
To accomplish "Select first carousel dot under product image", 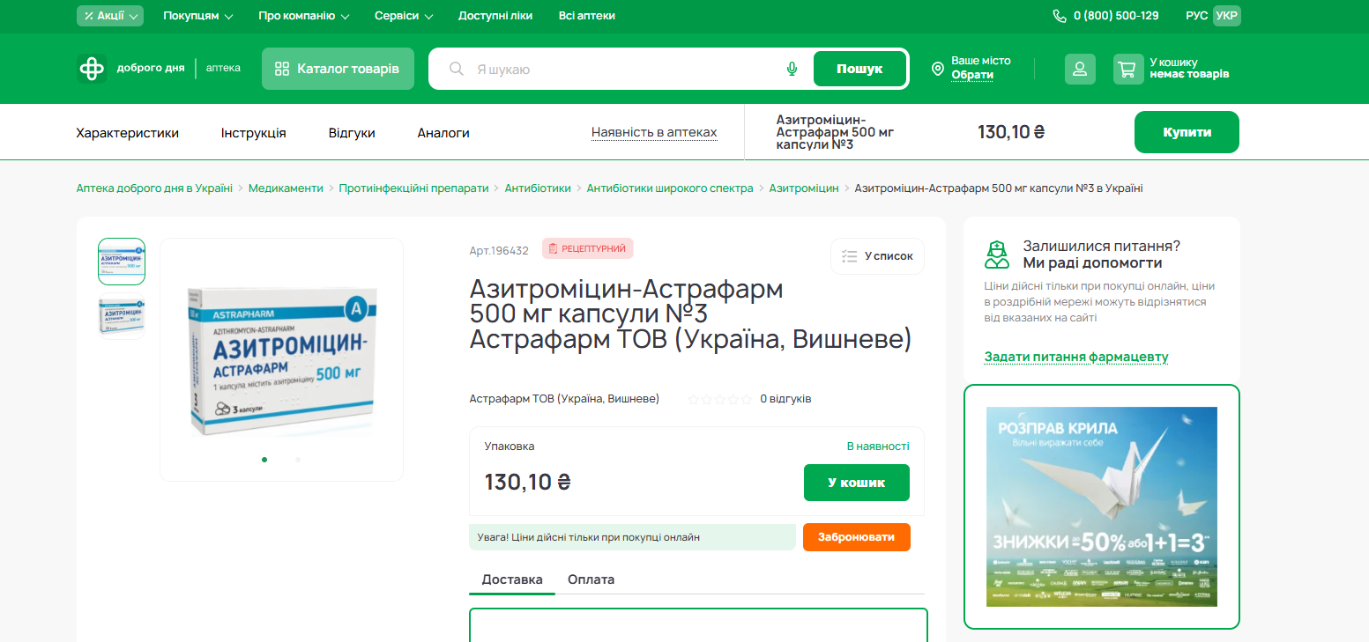I will pos(264,459).
